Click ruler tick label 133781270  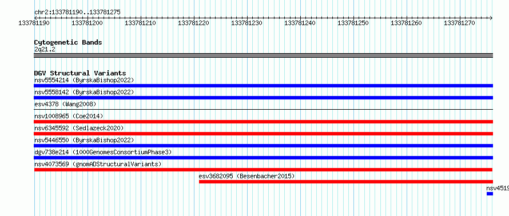coord(459,23)
